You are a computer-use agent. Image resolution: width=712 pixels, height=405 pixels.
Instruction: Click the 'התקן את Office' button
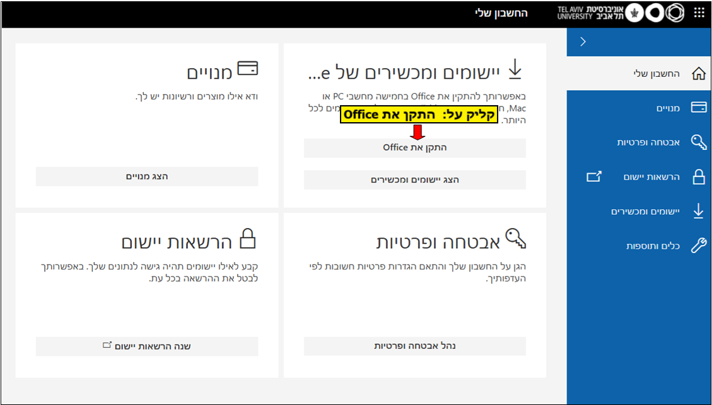click(x=414, y=148)
